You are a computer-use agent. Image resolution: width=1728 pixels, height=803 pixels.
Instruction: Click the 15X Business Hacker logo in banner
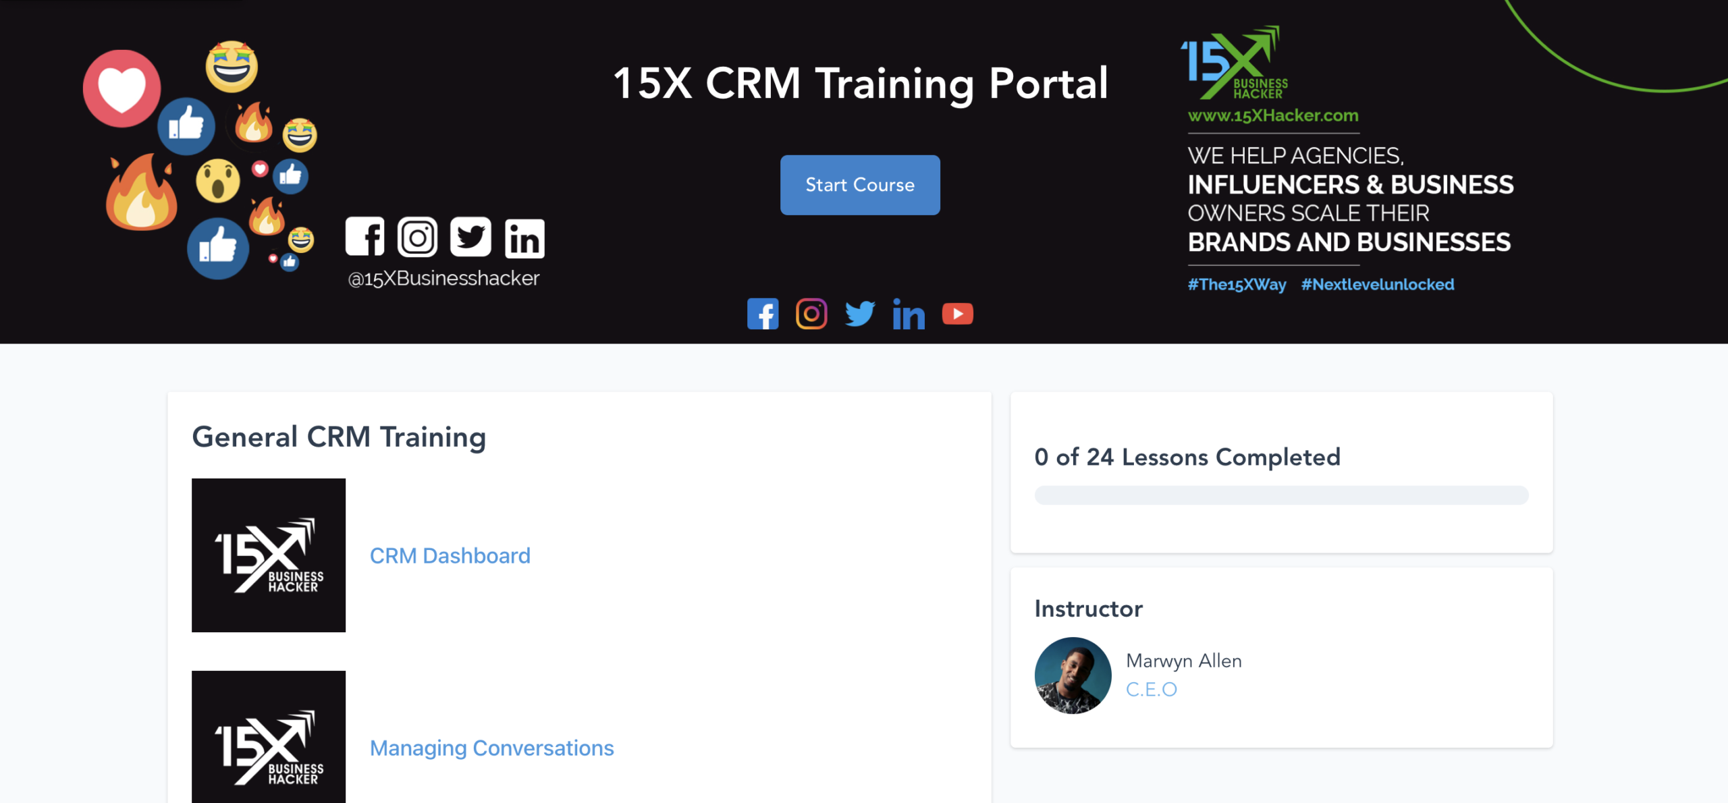(x=1235, y=63)
